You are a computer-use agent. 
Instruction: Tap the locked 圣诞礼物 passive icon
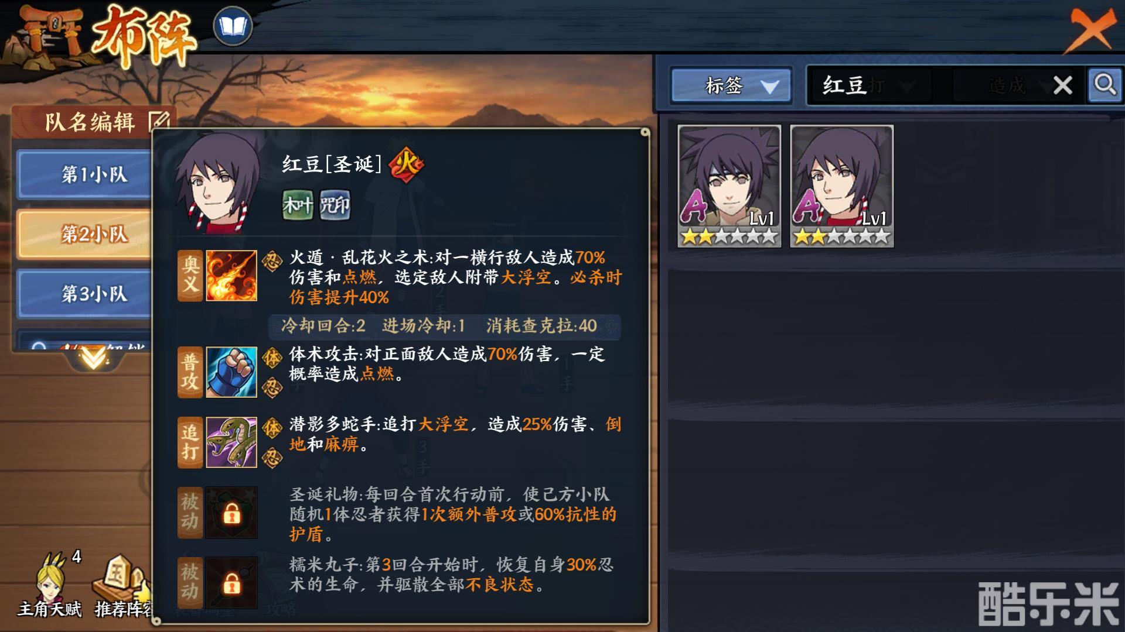pyautogui.click(x=231, y=513)
